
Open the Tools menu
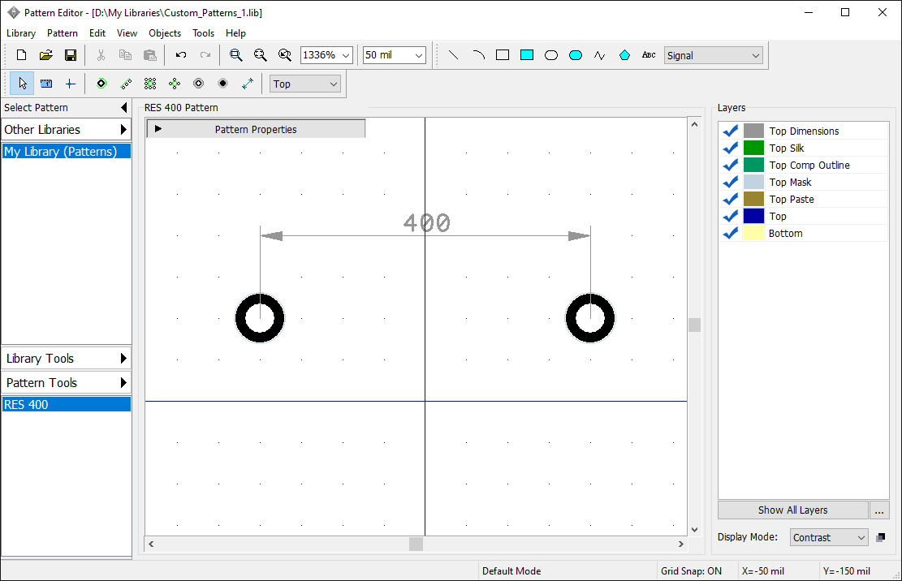click(203, 33)
